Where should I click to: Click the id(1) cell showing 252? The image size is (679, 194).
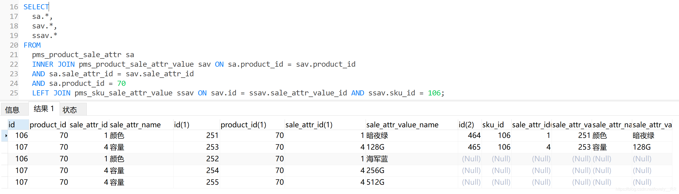click(x=212, y=159)
